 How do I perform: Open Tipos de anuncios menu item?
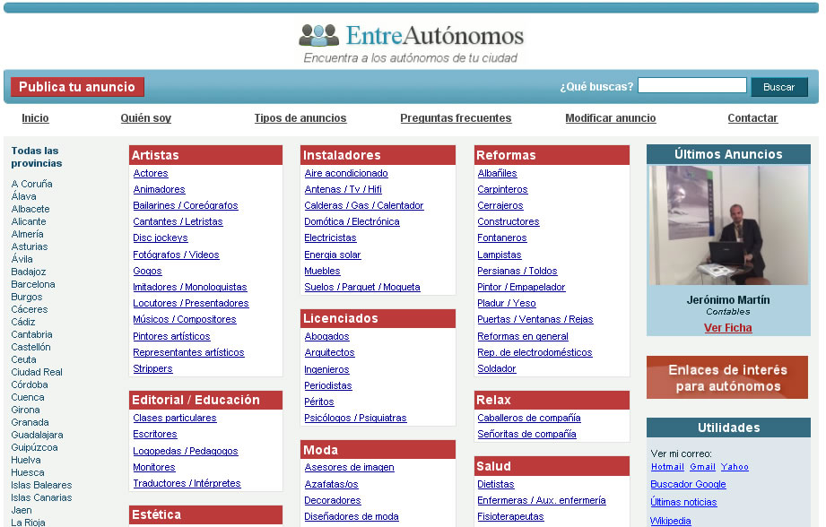click(300, 118)
